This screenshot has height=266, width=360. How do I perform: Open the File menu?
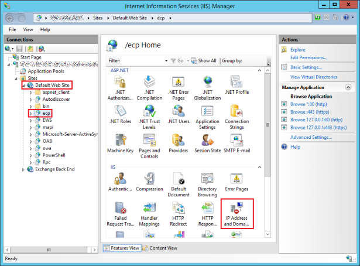(x=12, y=30)
